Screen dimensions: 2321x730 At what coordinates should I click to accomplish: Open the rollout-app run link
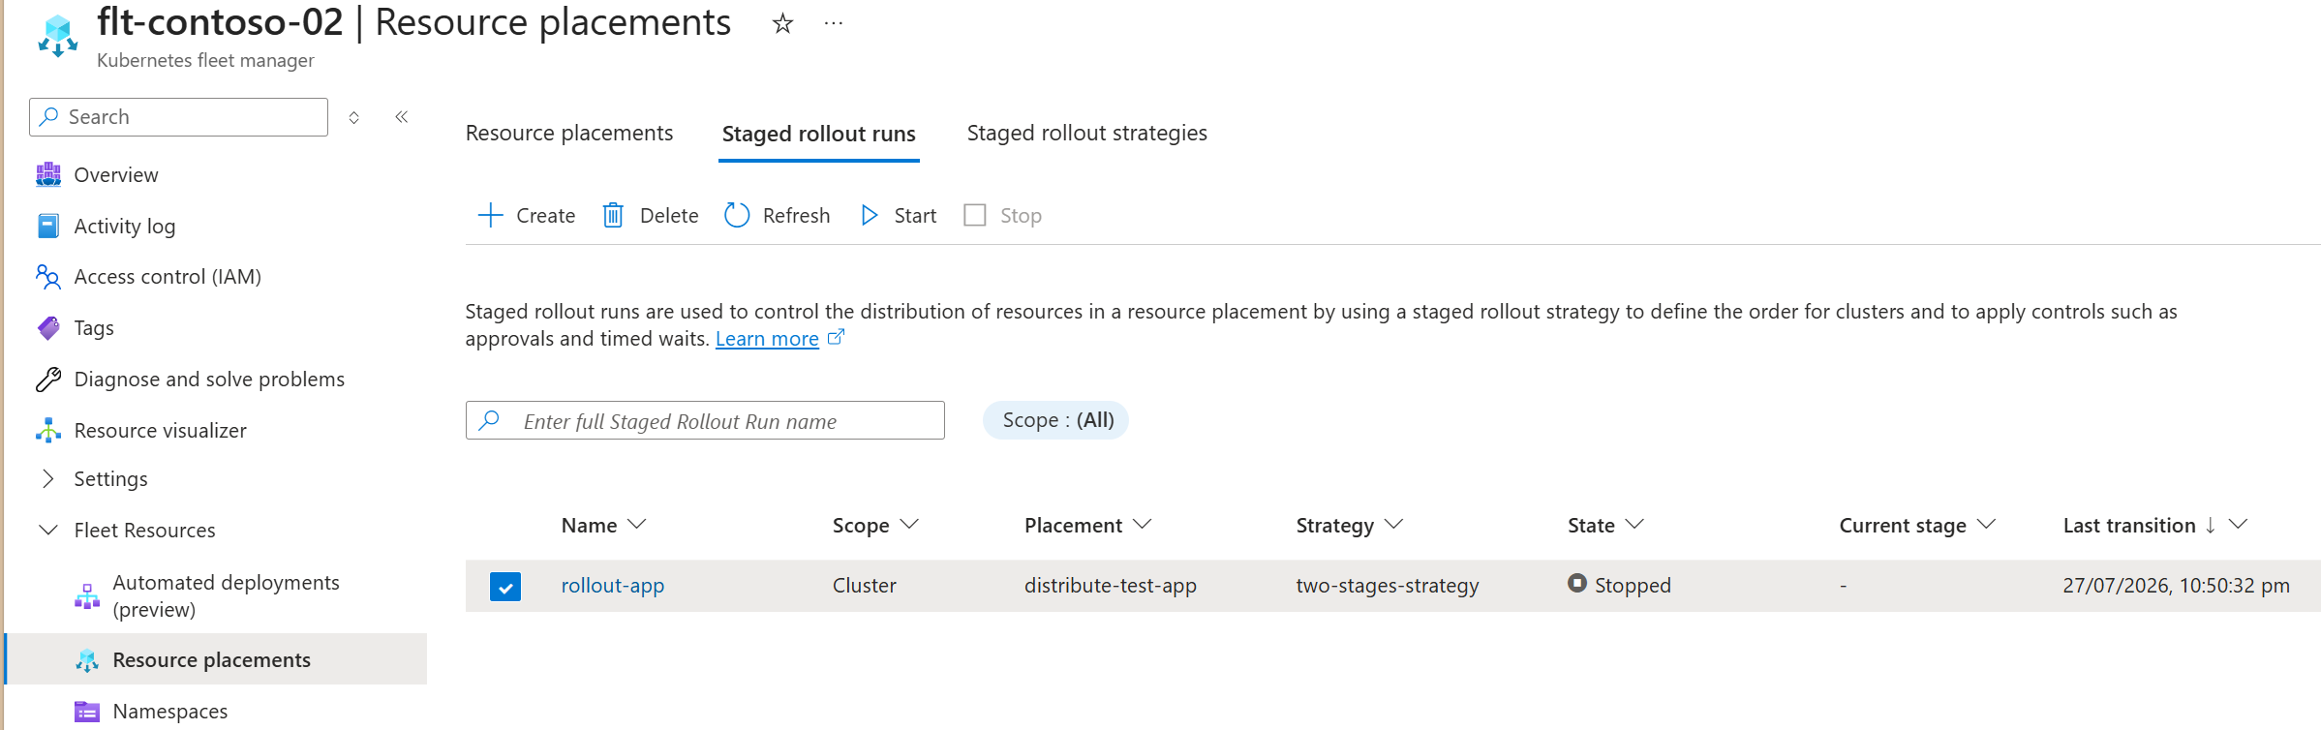(x=613, y=586)
